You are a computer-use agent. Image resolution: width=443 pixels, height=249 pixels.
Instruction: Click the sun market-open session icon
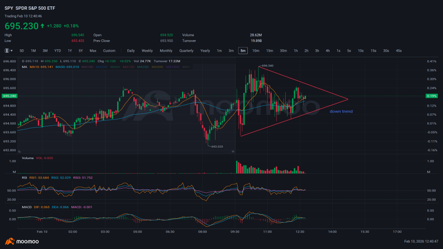pos(233,151)
